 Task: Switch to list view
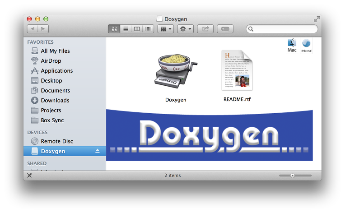[x=126, y=29]
